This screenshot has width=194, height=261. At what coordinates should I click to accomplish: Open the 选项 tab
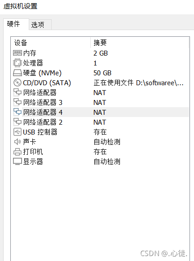[40, 25]
